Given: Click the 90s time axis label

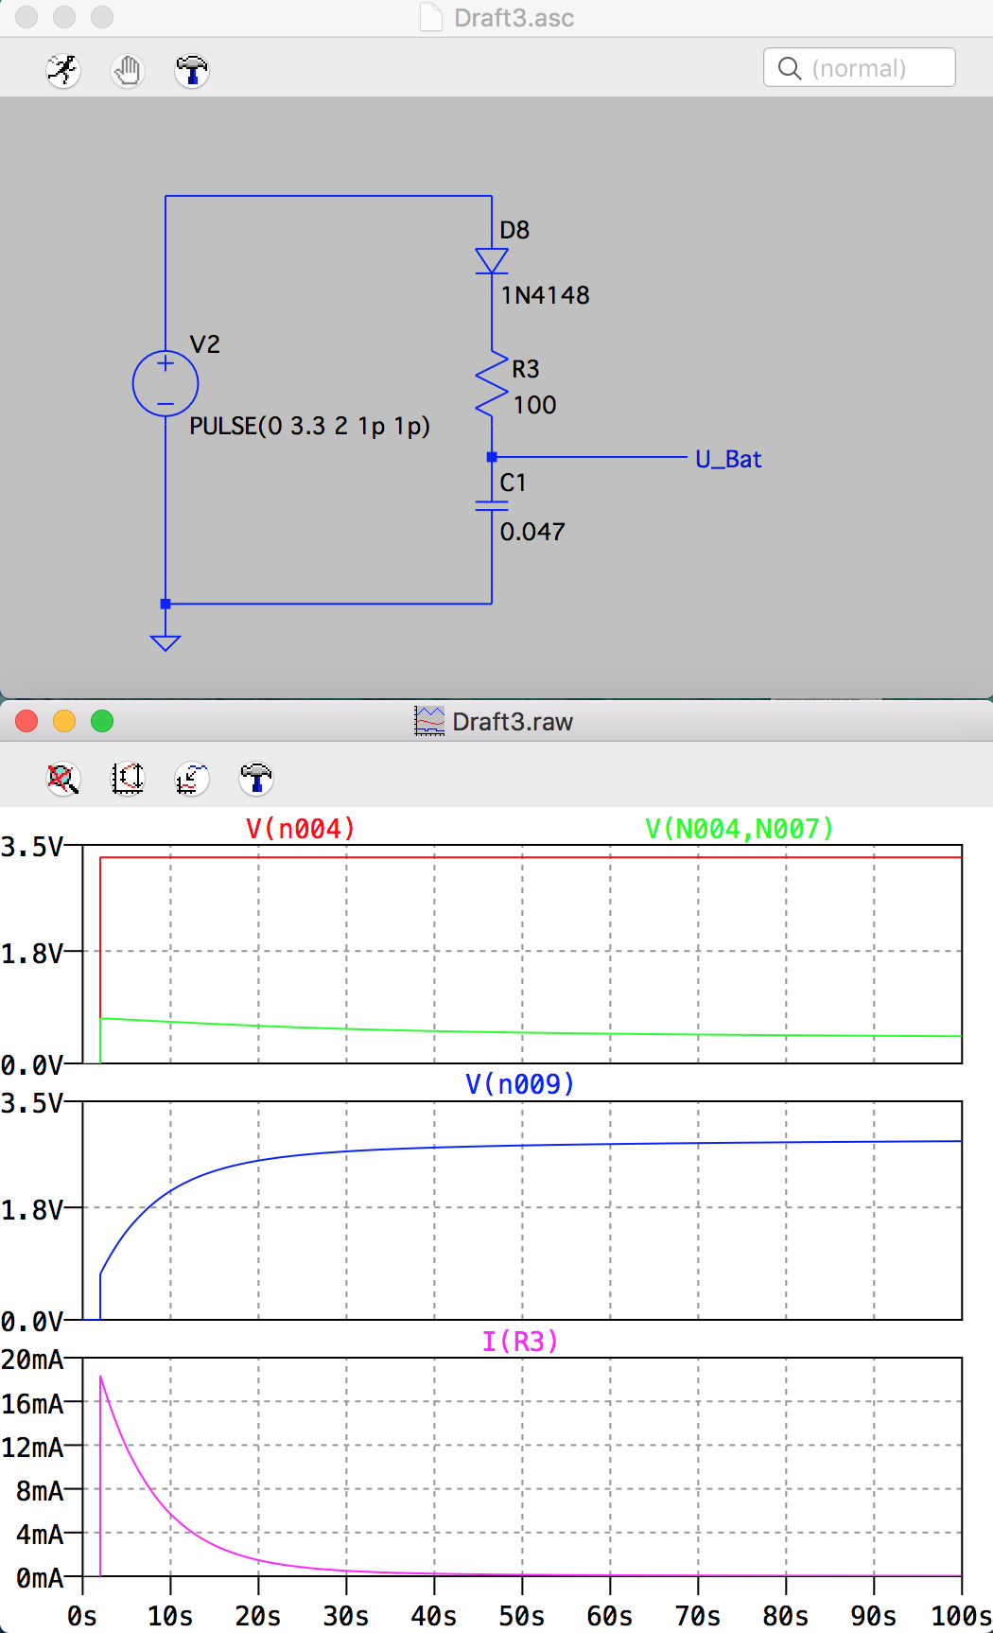Looking at the screenshot, I should coord(873,1616).
